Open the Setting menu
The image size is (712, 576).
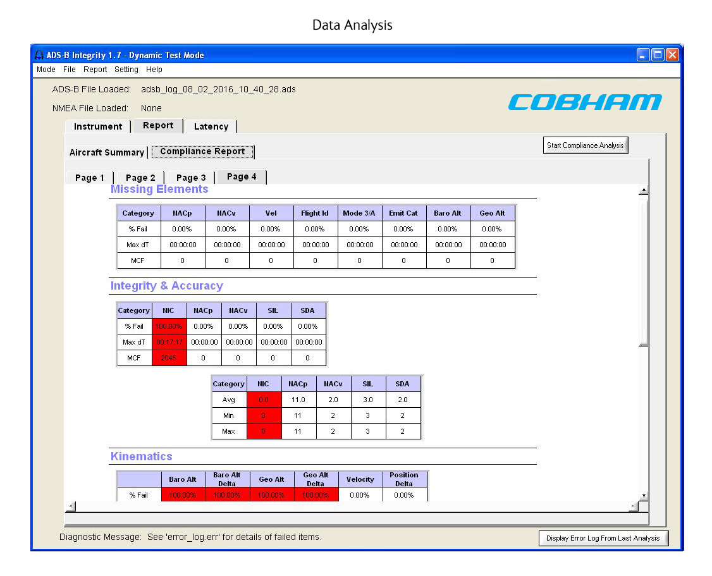126,70
